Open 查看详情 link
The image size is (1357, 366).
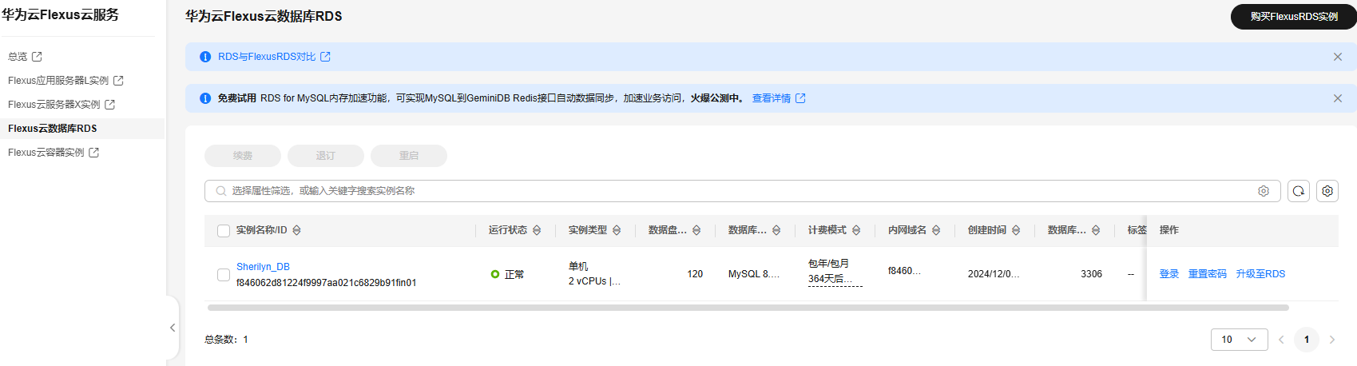click(772, 98)
